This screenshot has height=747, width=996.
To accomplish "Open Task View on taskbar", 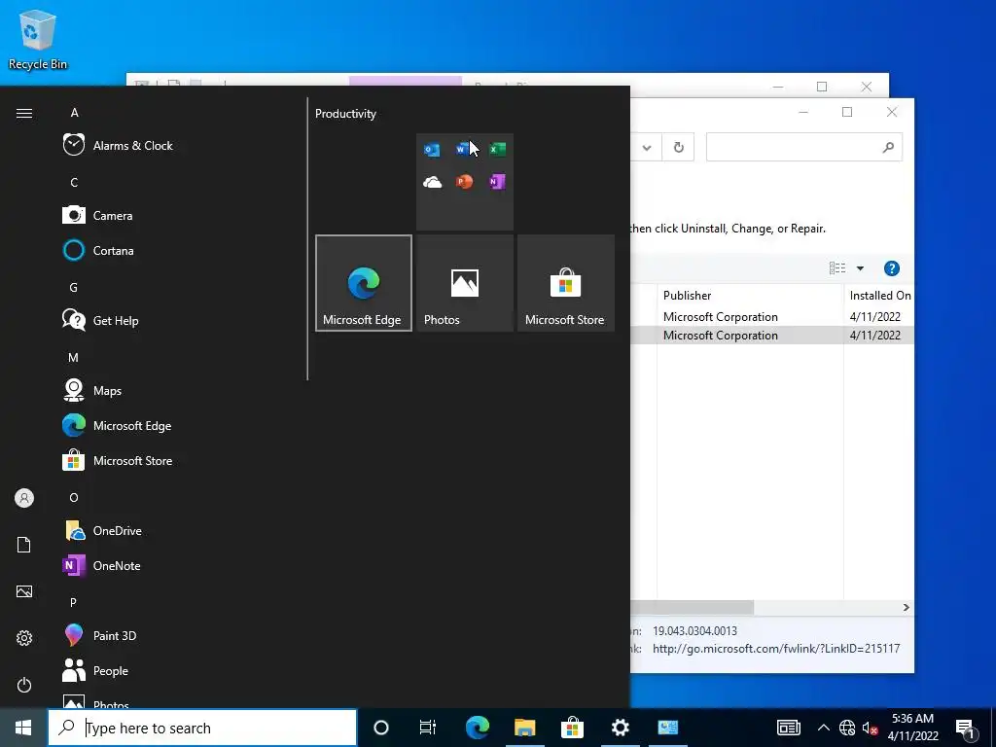I will 428,728.
